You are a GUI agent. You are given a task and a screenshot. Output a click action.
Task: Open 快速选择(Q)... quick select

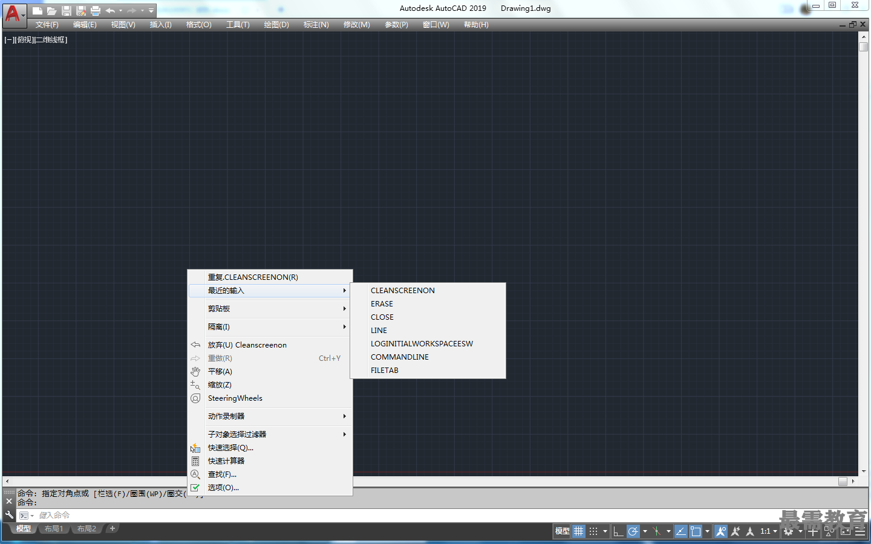270,448
